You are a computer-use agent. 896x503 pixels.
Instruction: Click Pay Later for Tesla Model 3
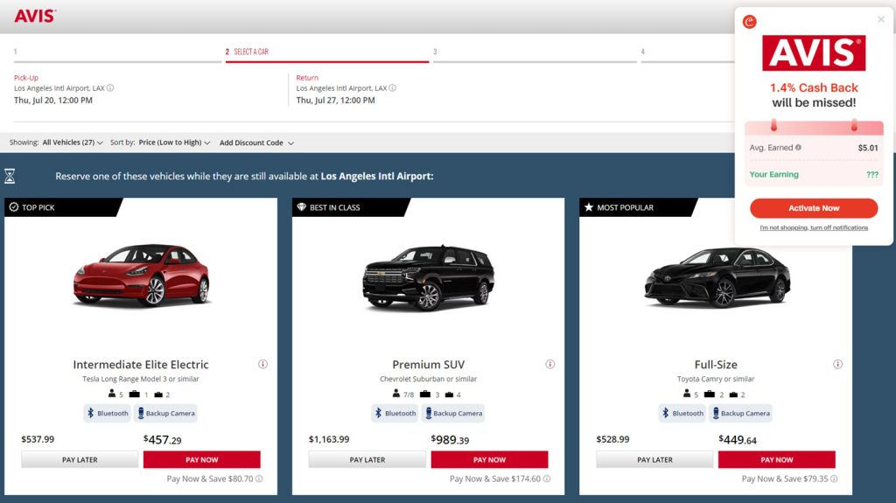(80, 459)
